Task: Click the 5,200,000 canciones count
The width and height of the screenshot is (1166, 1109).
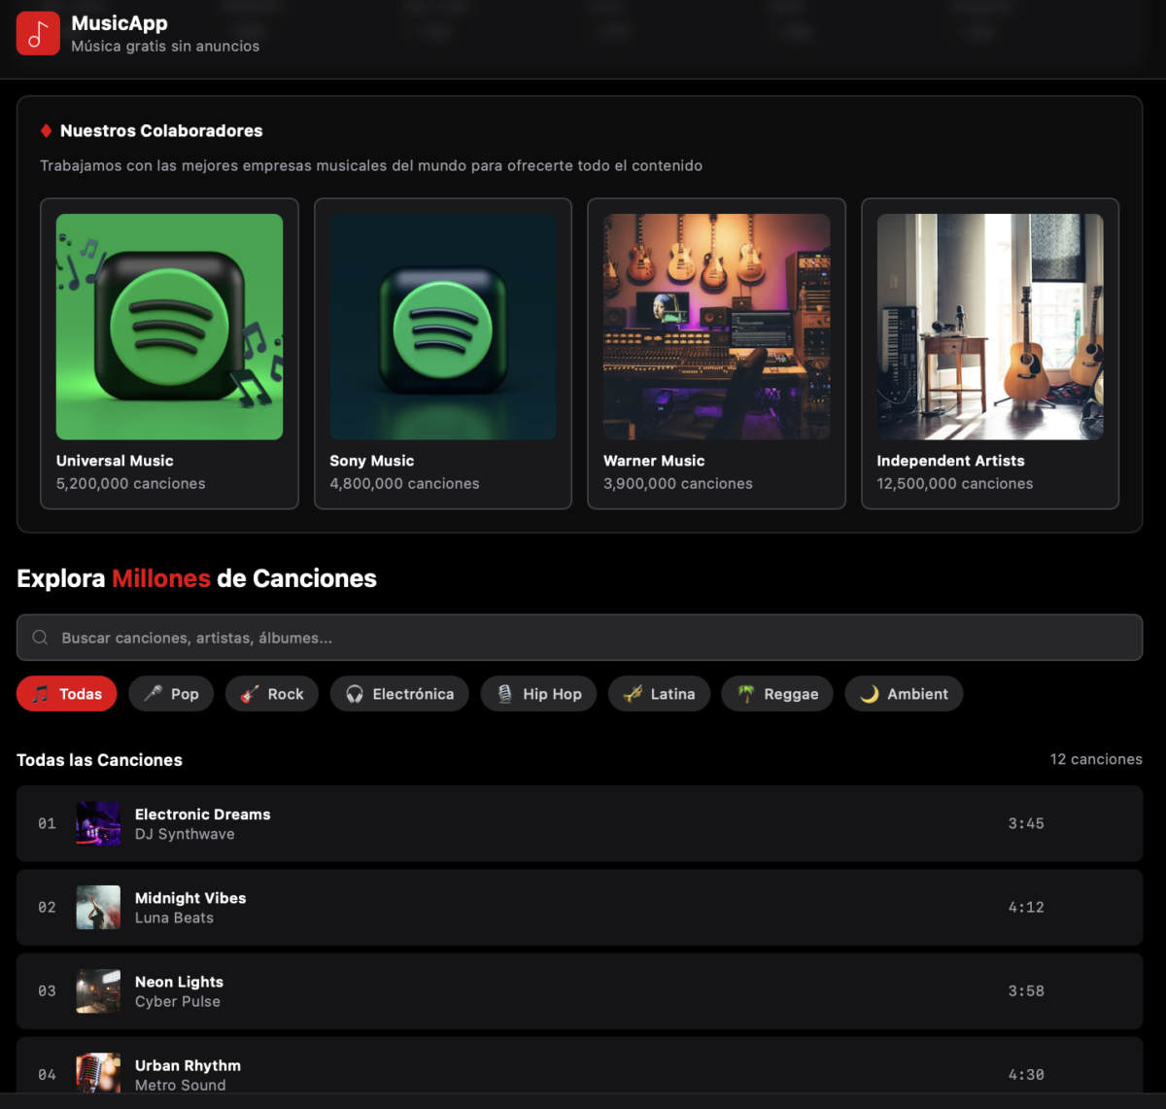Action: click(x=131, y=483)
